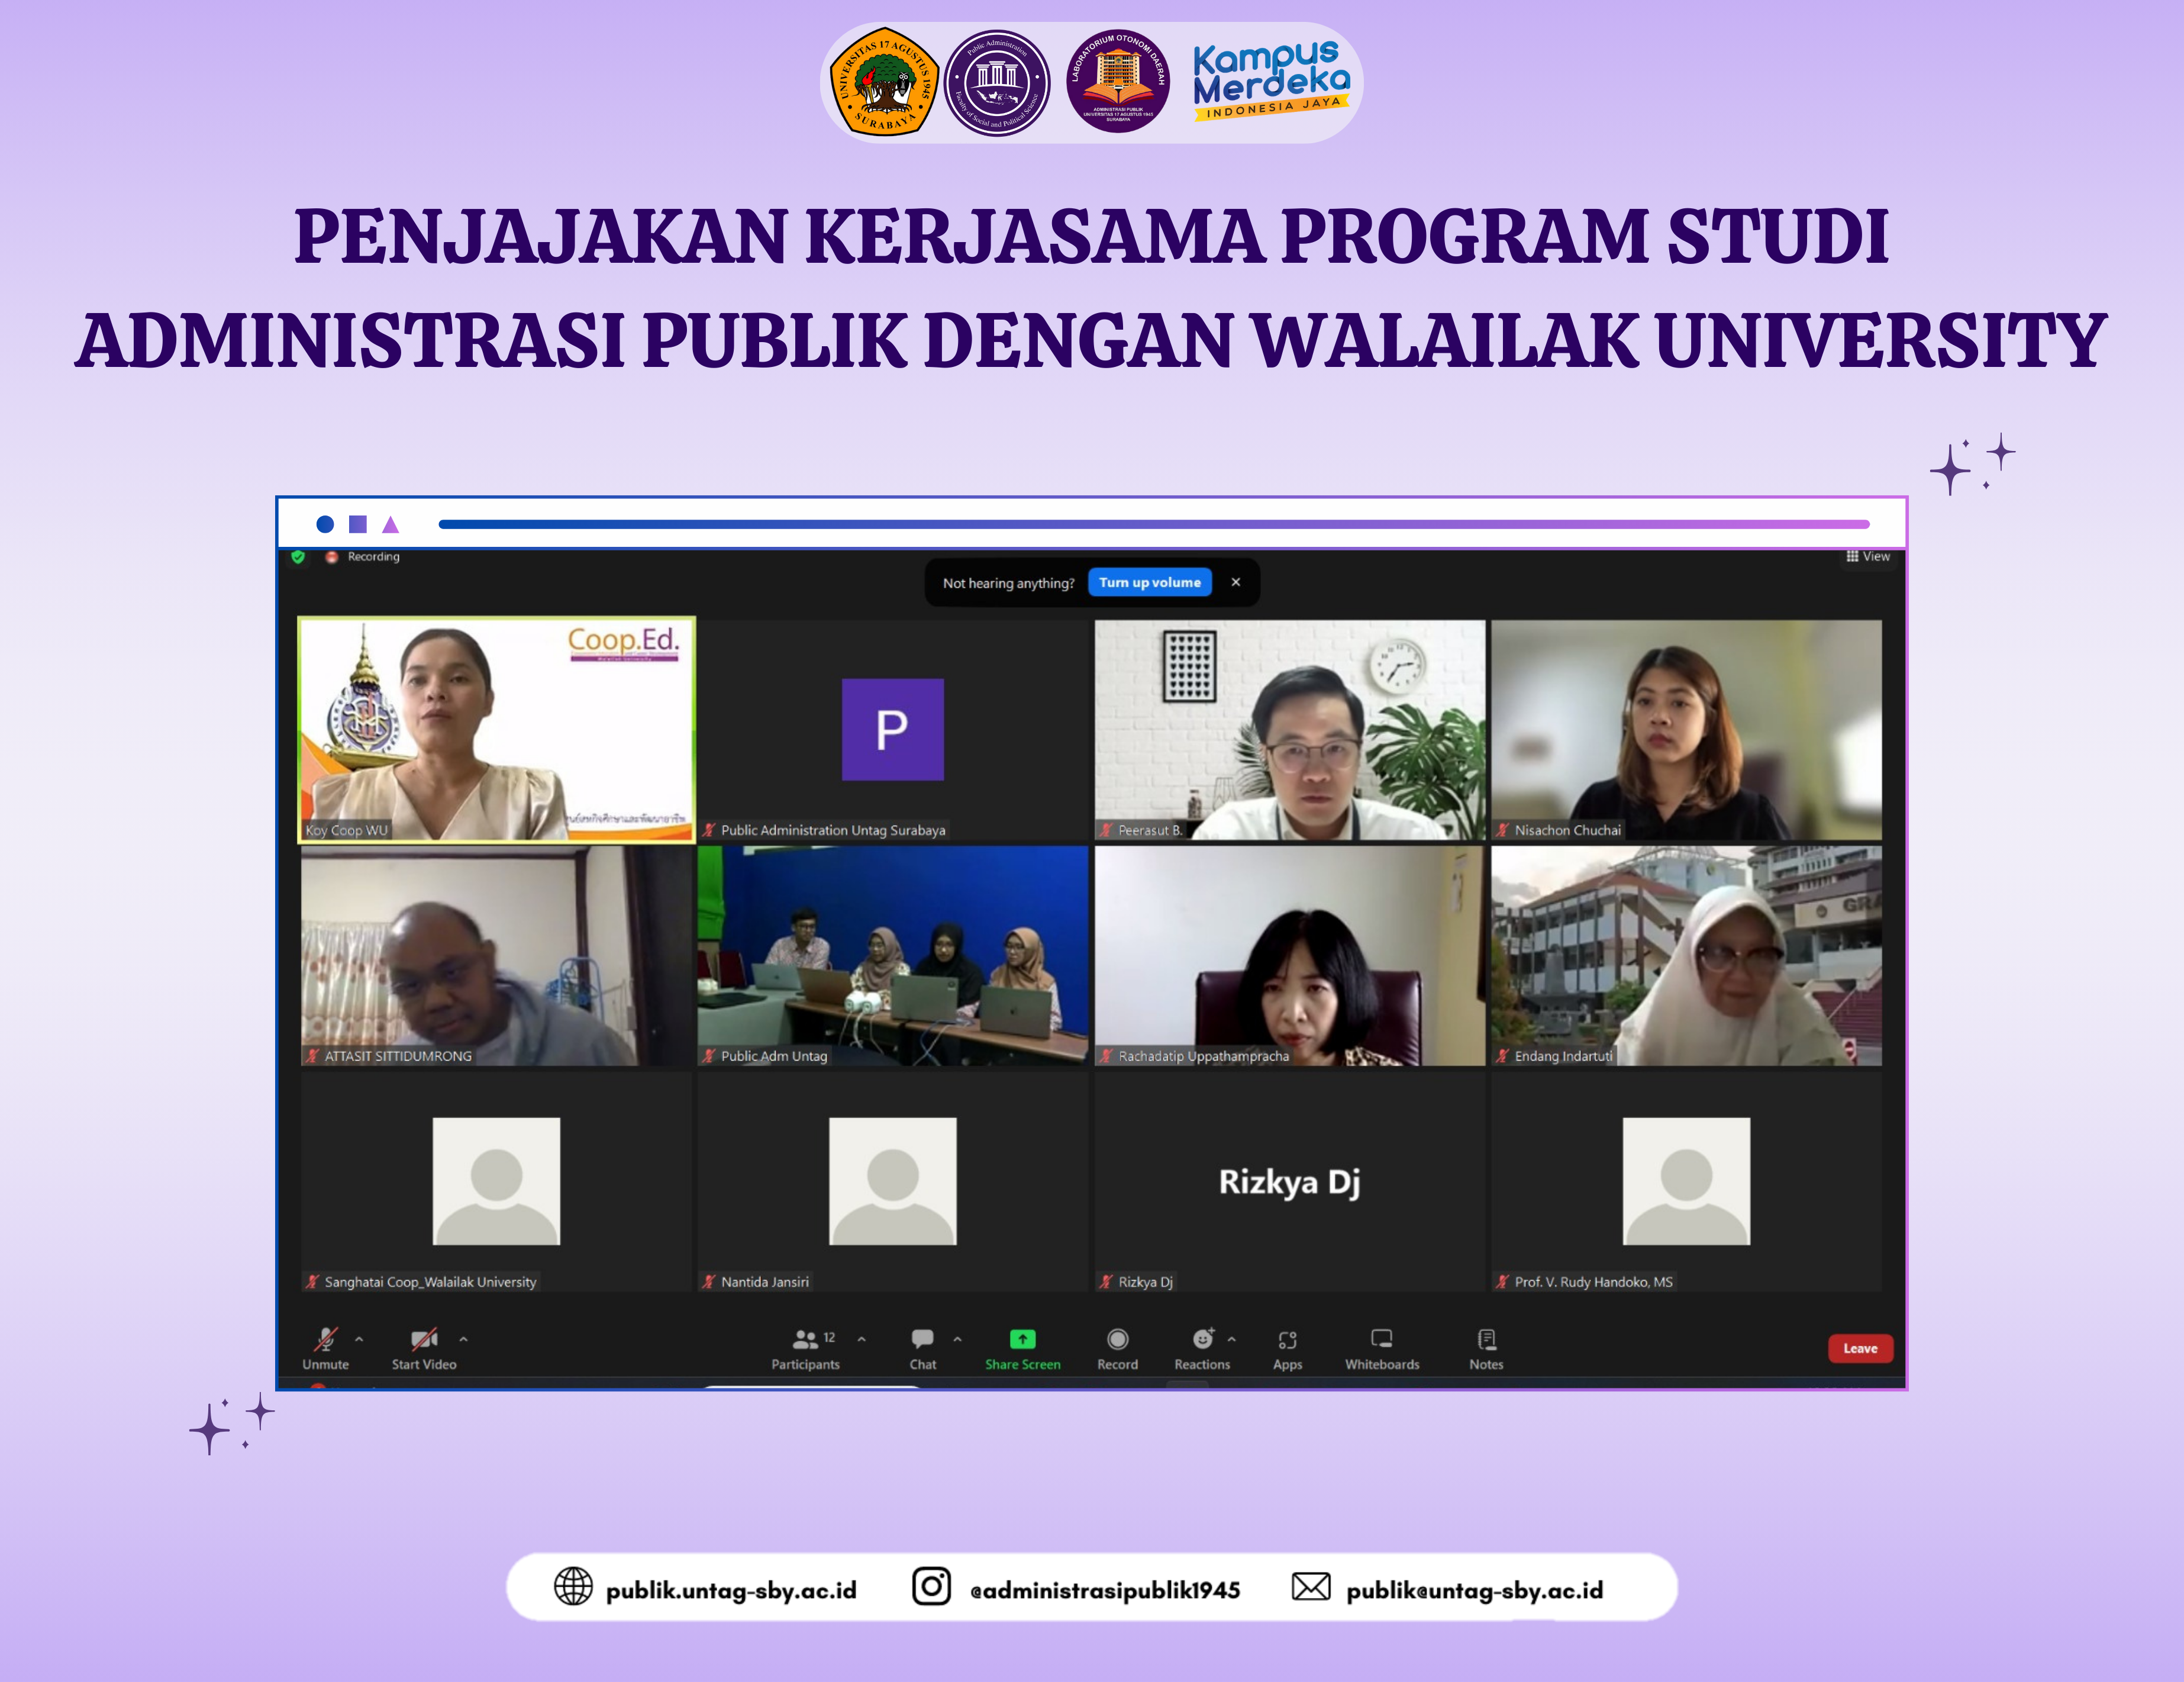Select the Sanghatai Coop_Walailak University tile
The image size is (2184, 1682).
pos(496,1182)
